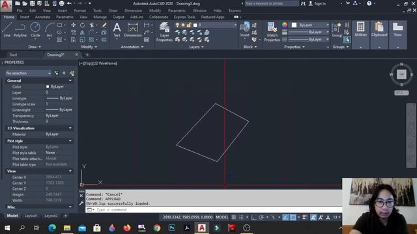The image size is (417, 234).
Task: Open the No selection dropdown
Action: (29, 73)
